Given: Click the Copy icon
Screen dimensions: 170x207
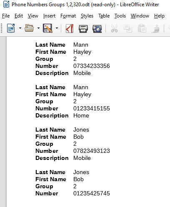Looking at the screenshot, I should coord(128,28).
